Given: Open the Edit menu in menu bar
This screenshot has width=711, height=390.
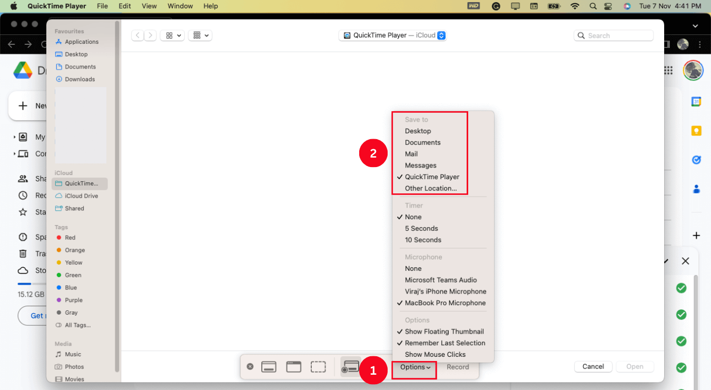Looking at the screenshot, I should tap(125, 6).
